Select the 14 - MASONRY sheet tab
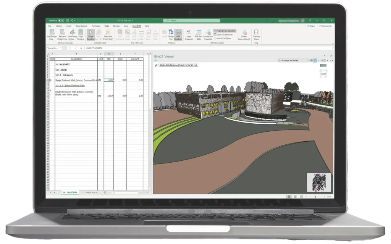Image resolution: width=391 pixels, height=244 pixels. pyautogui.click(x=70, y=192)
